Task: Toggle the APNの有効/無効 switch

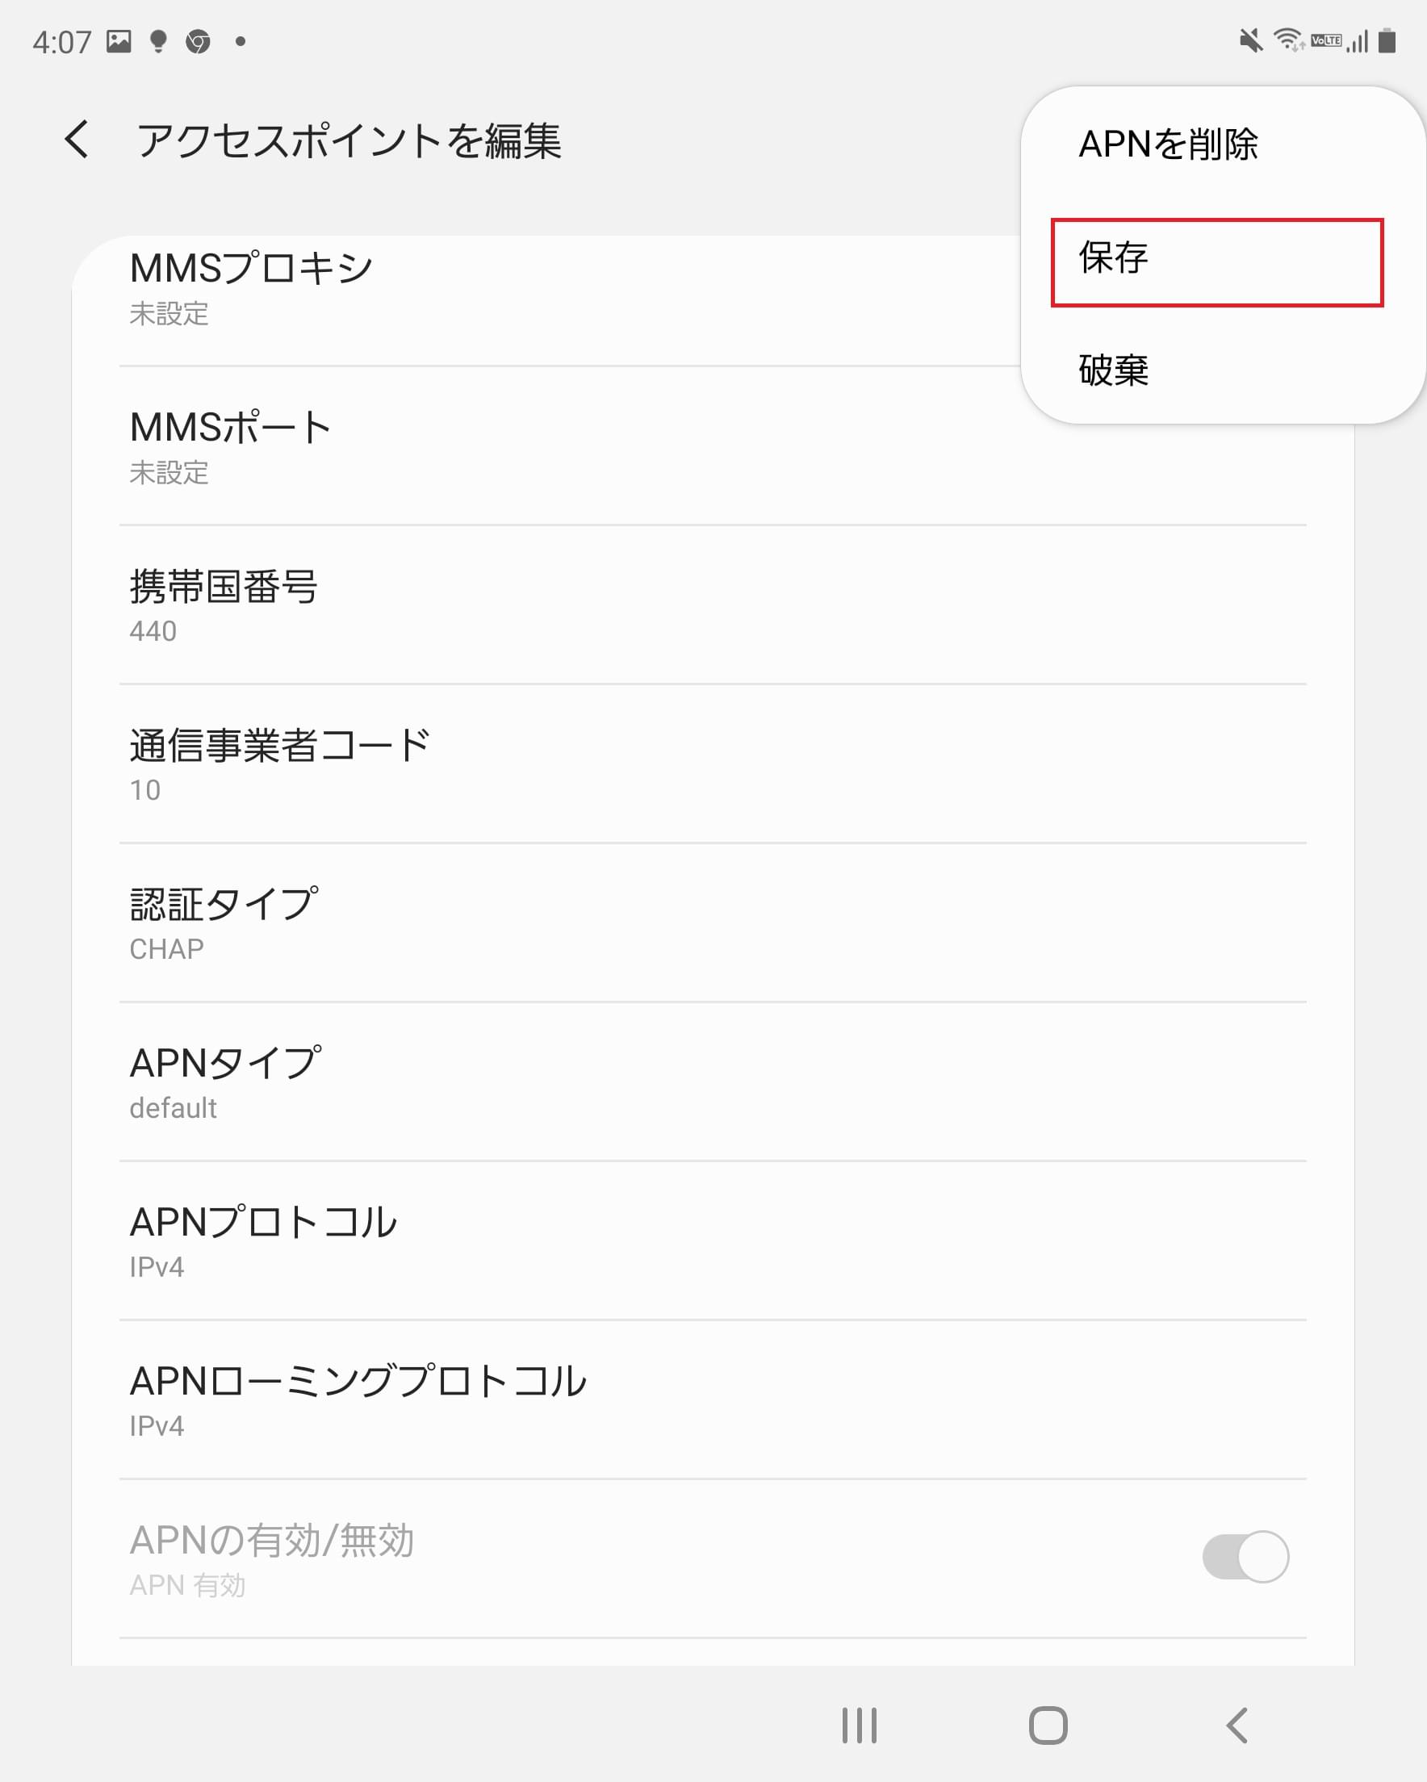Action: (x=1245, y=1556)
